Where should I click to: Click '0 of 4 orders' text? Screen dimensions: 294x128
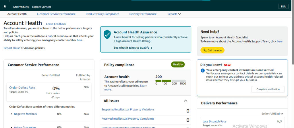pyautogui.click(x=53, y=93)
